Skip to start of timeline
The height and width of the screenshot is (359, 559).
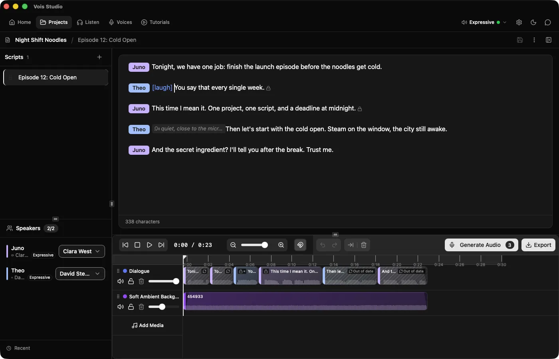(x=125, y=245)
